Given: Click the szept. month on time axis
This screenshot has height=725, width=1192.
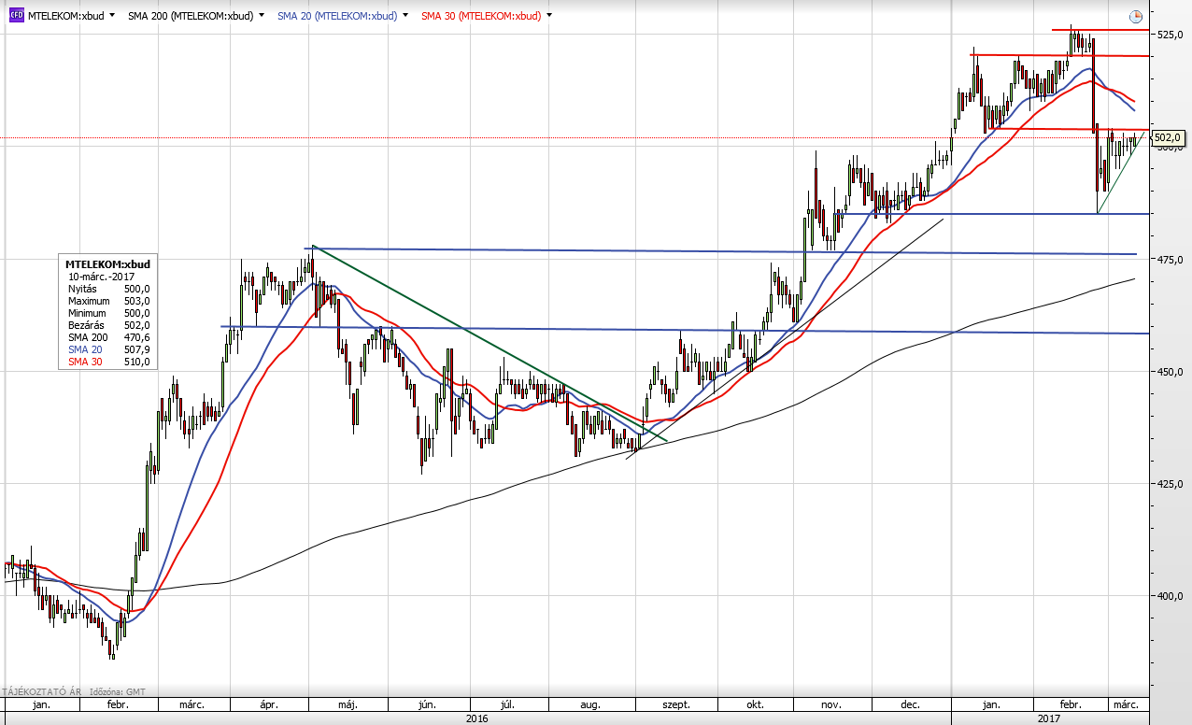Looking at the screenshot, I should click(675, 704).
